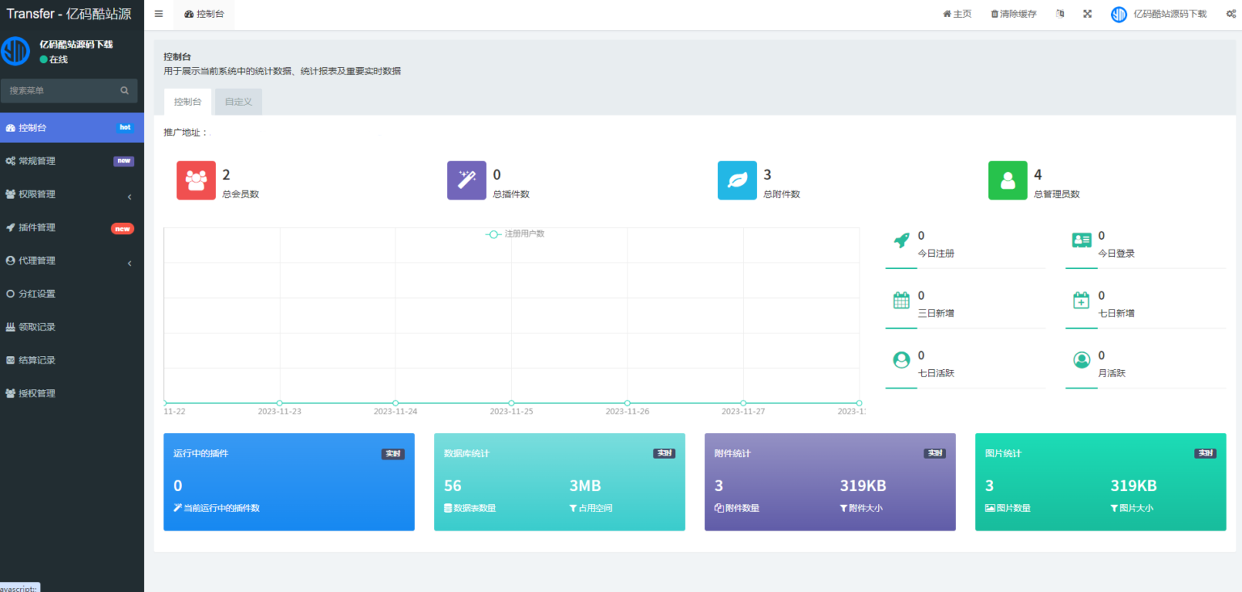The height and width of the screenshot is (592, 1242).
Task: Click the red 总会员数 members icon
Action: point(196,180)
